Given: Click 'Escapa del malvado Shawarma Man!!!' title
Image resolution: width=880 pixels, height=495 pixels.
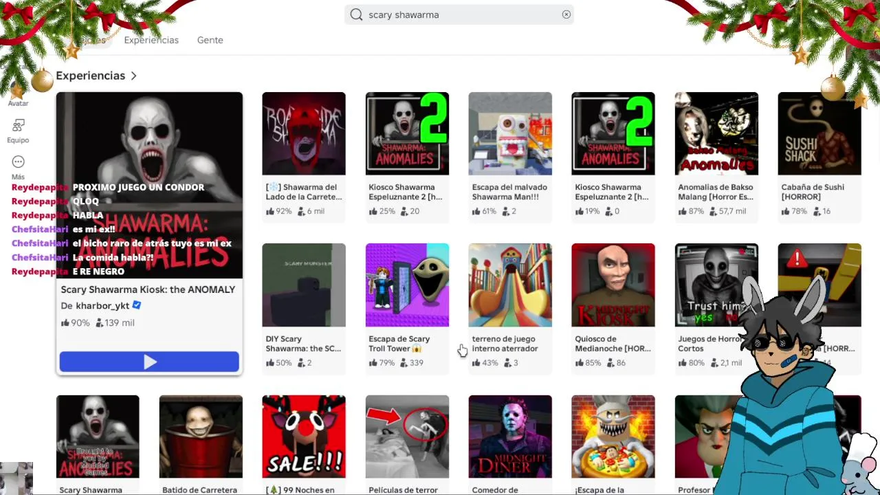Looking at the screenshot, I should tap(509, 192).
